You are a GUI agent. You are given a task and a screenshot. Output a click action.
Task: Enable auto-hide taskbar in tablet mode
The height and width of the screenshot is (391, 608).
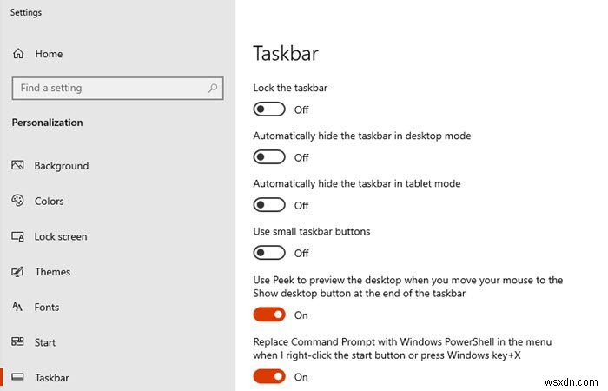click(x=269, y=205)
